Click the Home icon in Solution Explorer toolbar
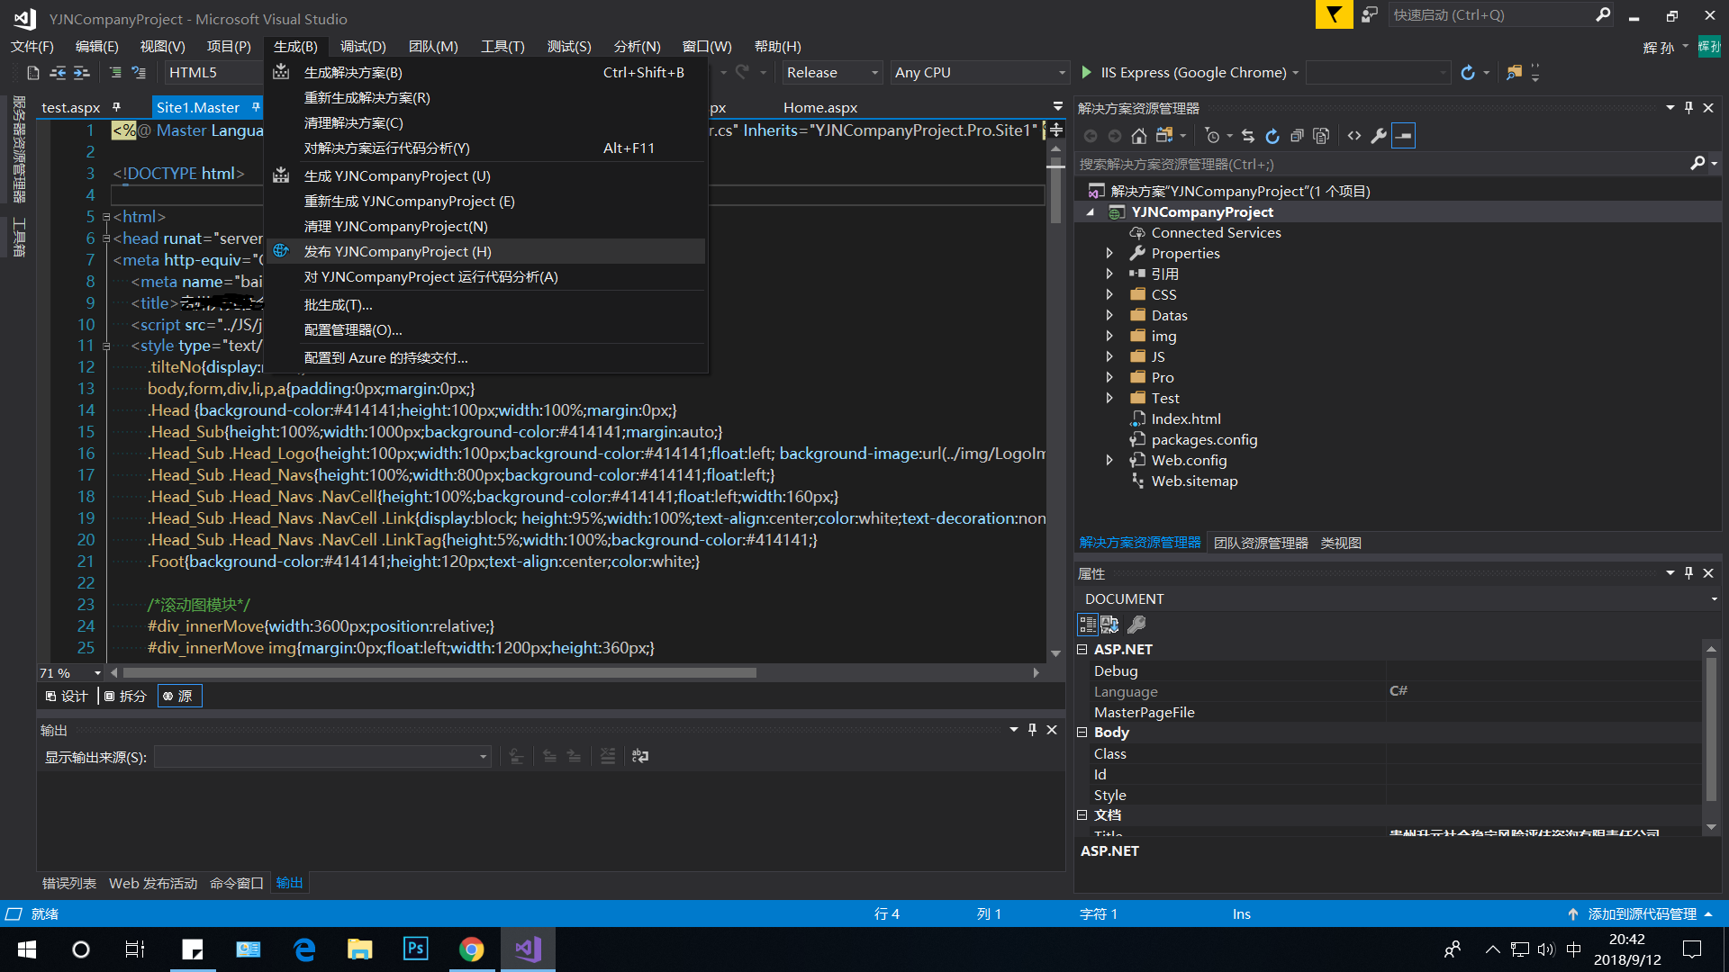The height and width of the screenshot is (972, 1729). pos(1139,136)
